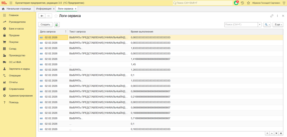Open notifications bell with badge
The width and height of the screenshot is (287, 137).
(236, 3)
